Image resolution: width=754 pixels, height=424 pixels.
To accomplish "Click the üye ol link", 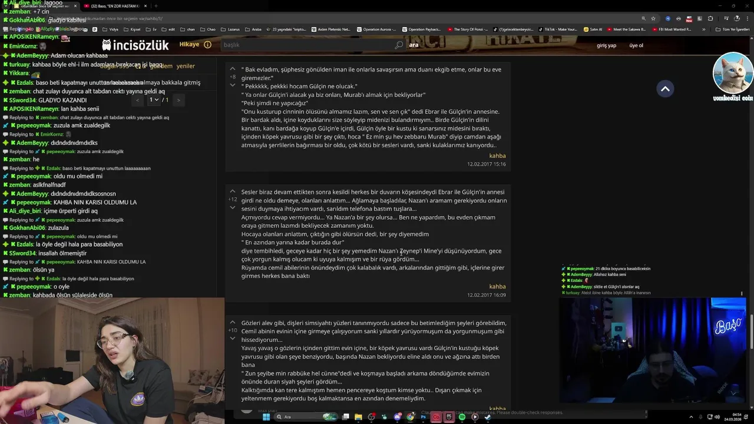I will coord(636,45).
